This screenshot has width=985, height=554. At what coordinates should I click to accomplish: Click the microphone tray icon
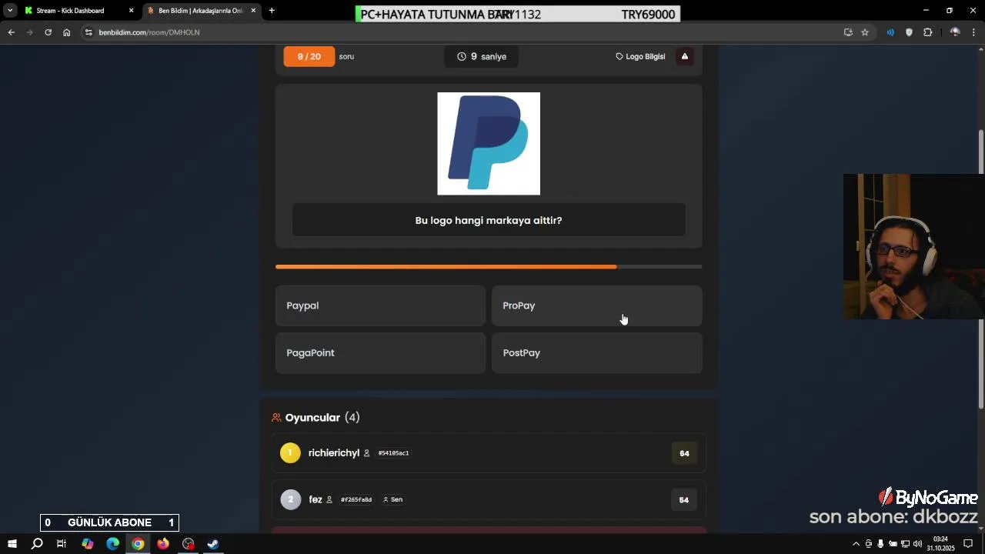pos(880,544)
